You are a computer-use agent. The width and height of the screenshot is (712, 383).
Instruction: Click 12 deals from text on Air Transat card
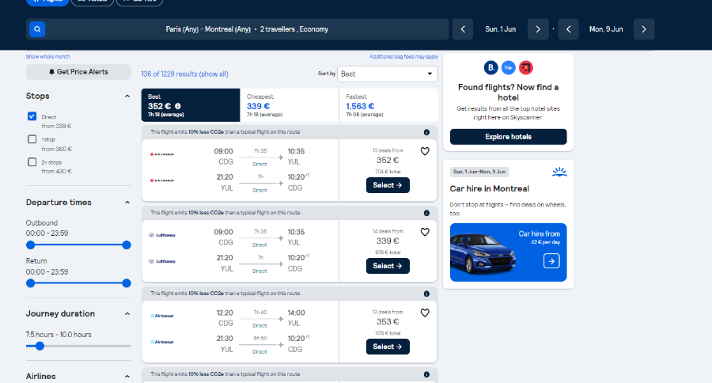(x=388, y=312)
